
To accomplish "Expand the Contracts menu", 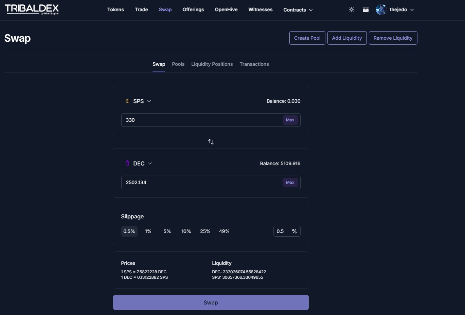I will point(298,10).
